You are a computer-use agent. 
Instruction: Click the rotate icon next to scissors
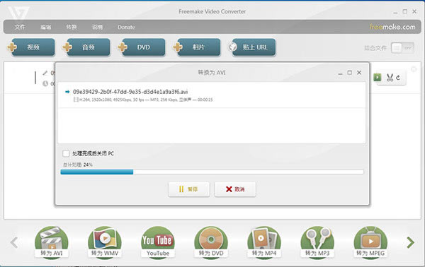click(398, 78)
